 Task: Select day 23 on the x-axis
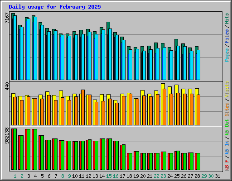163,176
